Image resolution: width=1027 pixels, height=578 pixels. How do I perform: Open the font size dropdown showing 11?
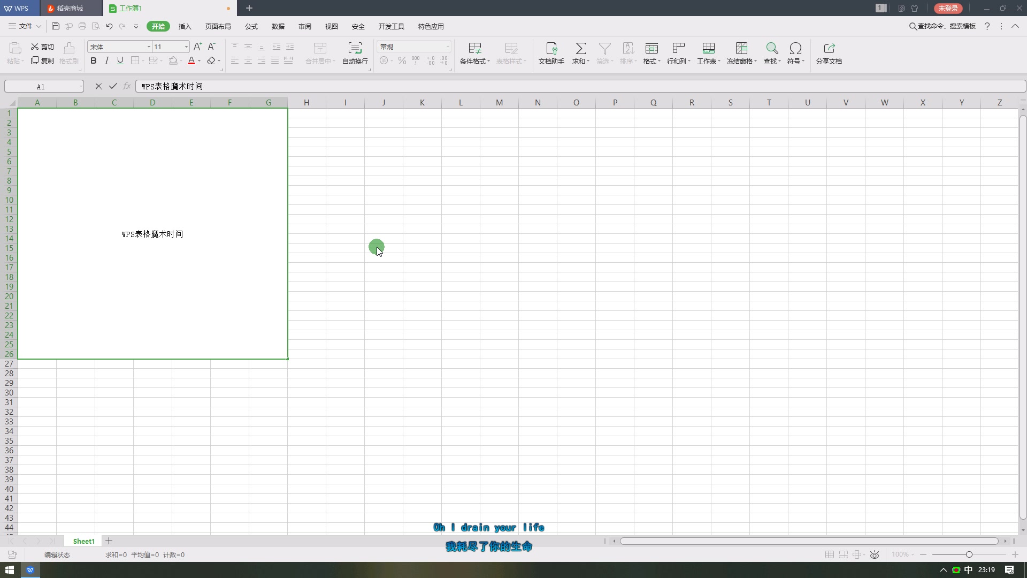186,47
